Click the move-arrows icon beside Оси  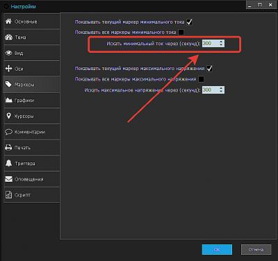pyautogui.click(x=8, y=69)
